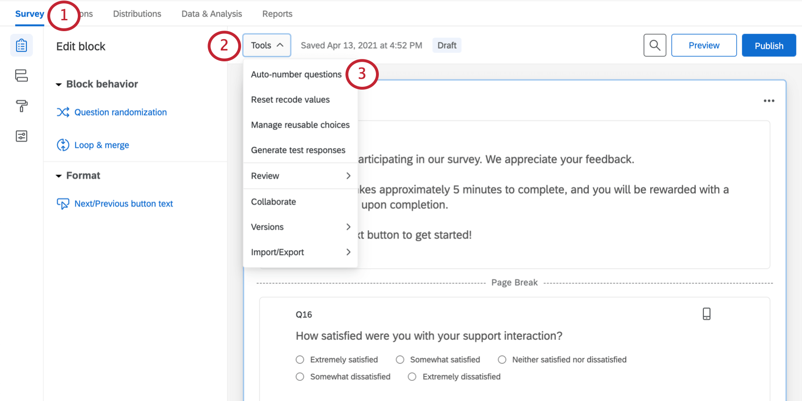The width and height of the screenshot is (802, 401).
Task: Open the Look and feel paint roller icon
Action: click(22, 106)
